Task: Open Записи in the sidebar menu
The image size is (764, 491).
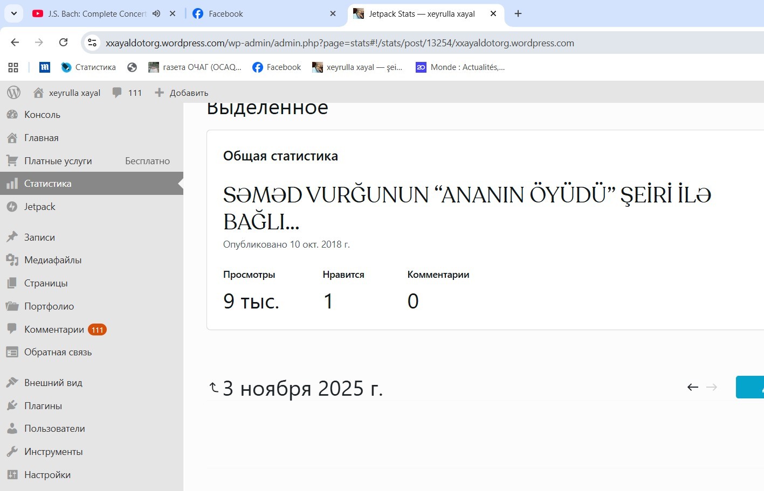Action: pyautogui.click(x=39, y=237)
